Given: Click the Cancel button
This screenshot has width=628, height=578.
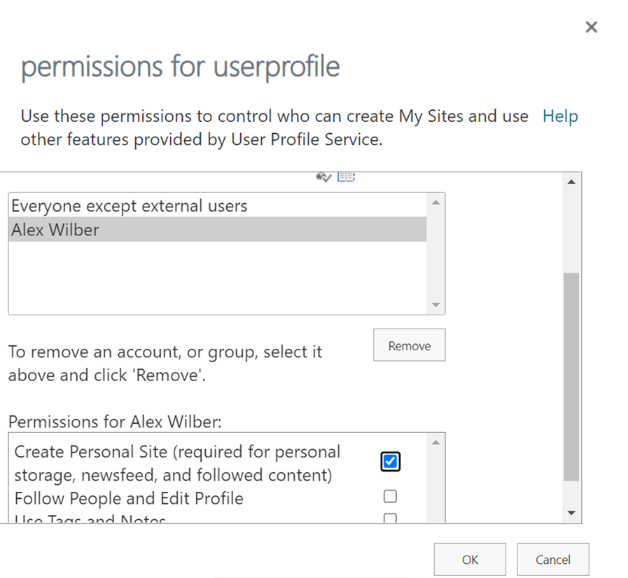Looking at the screenshot, I should tap(552, 559).
